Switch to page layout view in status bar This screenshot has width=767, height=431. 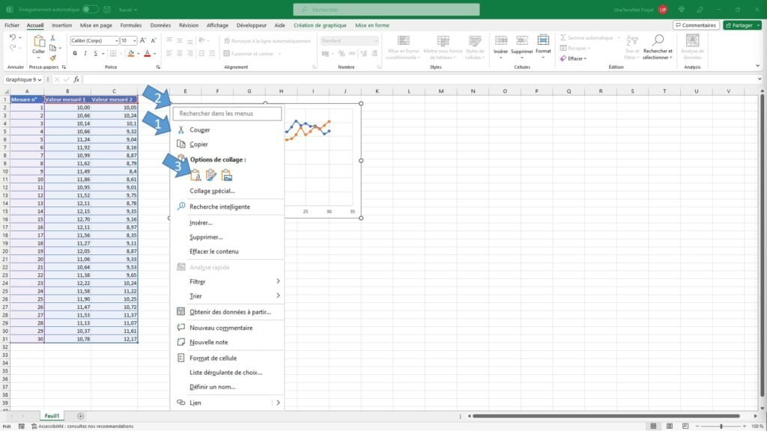(x=669, y=426)
